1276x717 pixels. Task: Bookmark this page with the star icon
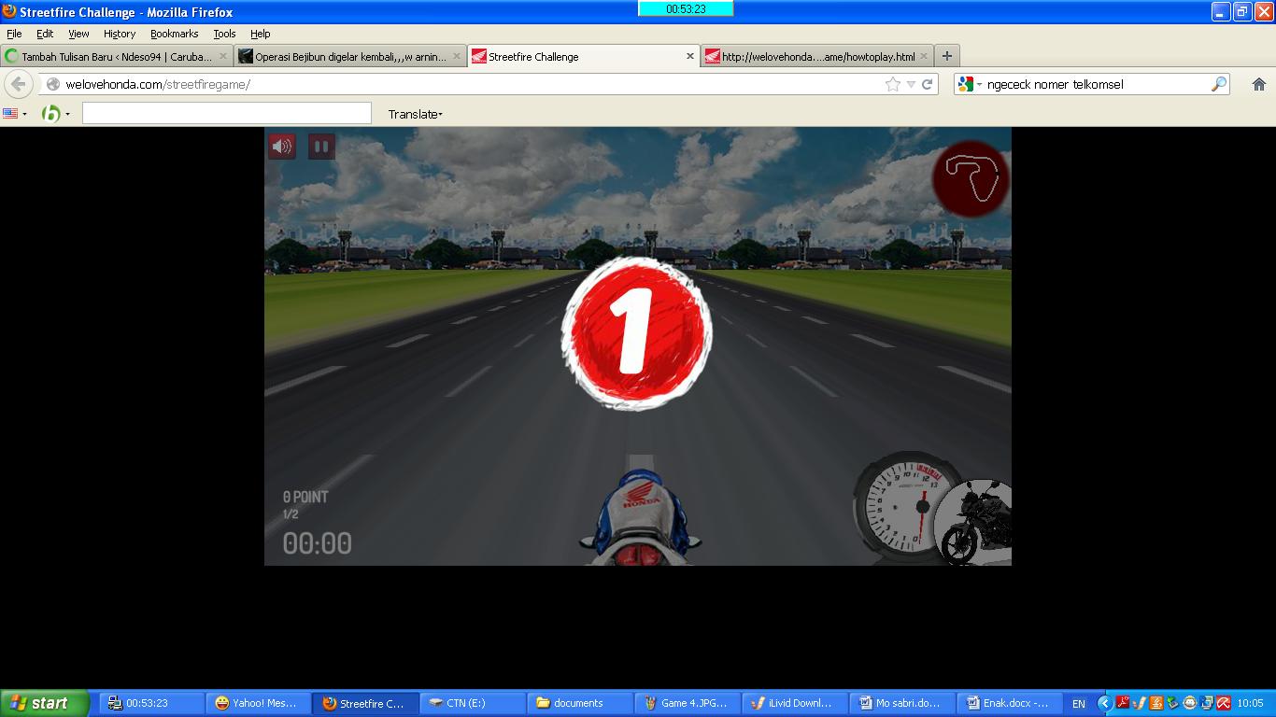click(x=892, y=84)
